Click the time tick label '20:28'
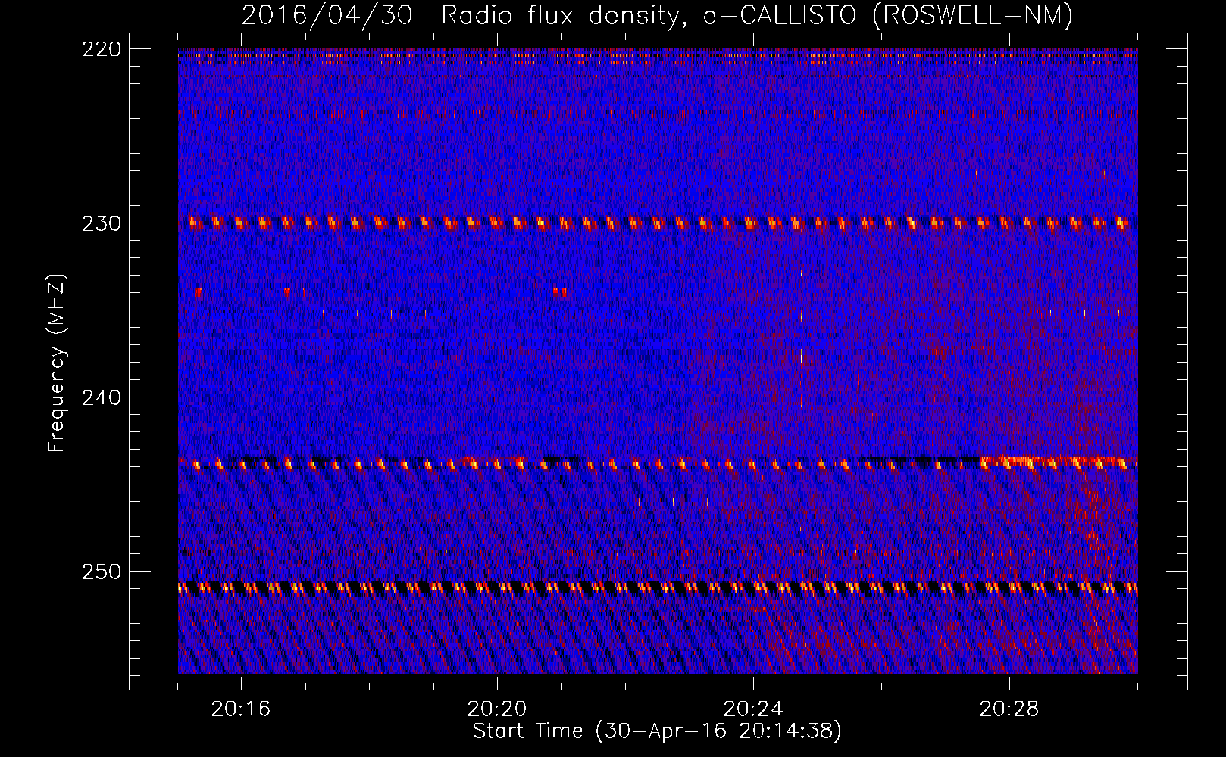The image size is (1226, 757). coord(1009,709)
